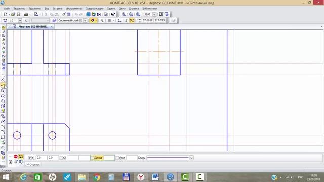
Task: Open the Файл menu
Action: [7, 9]
